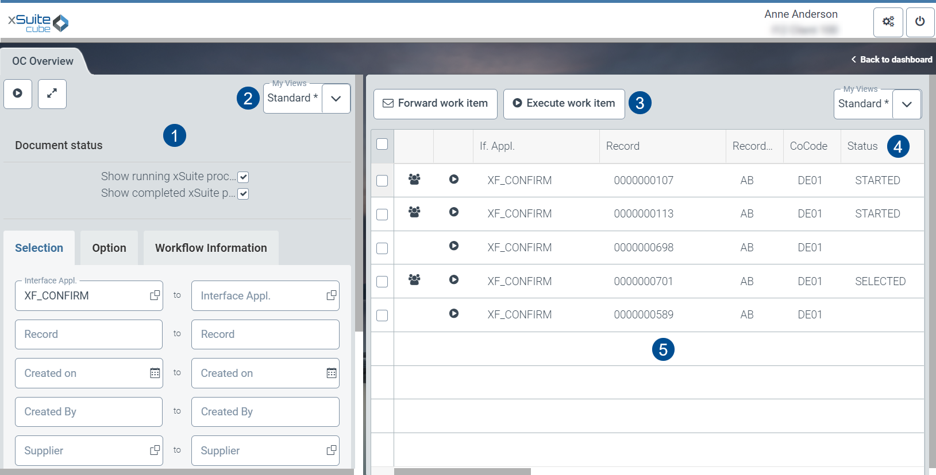The height and width of the screenshot is (475, 936).
Task: Click the power logout icon
Action: [x=920, y=22]
